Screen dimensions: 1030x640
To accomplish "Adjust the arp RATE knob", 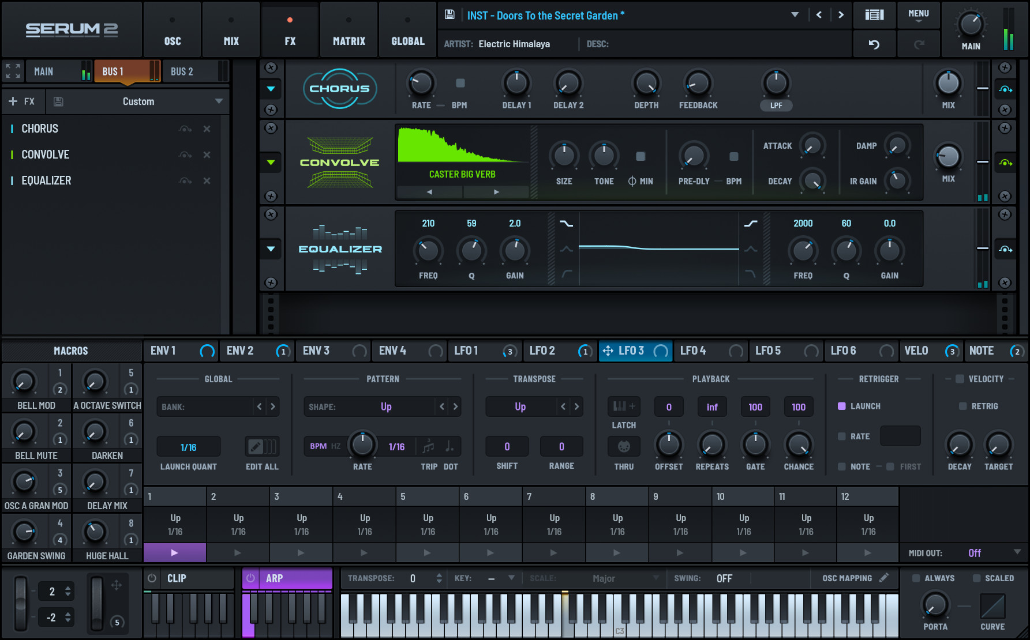I will coord(362,445).
